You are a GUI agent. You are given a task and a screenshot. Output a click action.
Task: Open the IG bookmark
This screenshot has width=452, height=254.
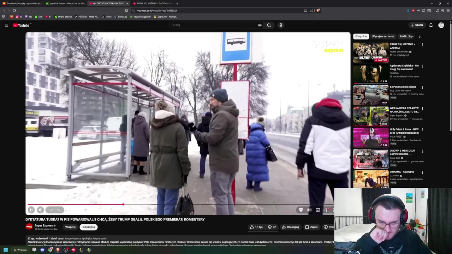[x=19, y=17]
